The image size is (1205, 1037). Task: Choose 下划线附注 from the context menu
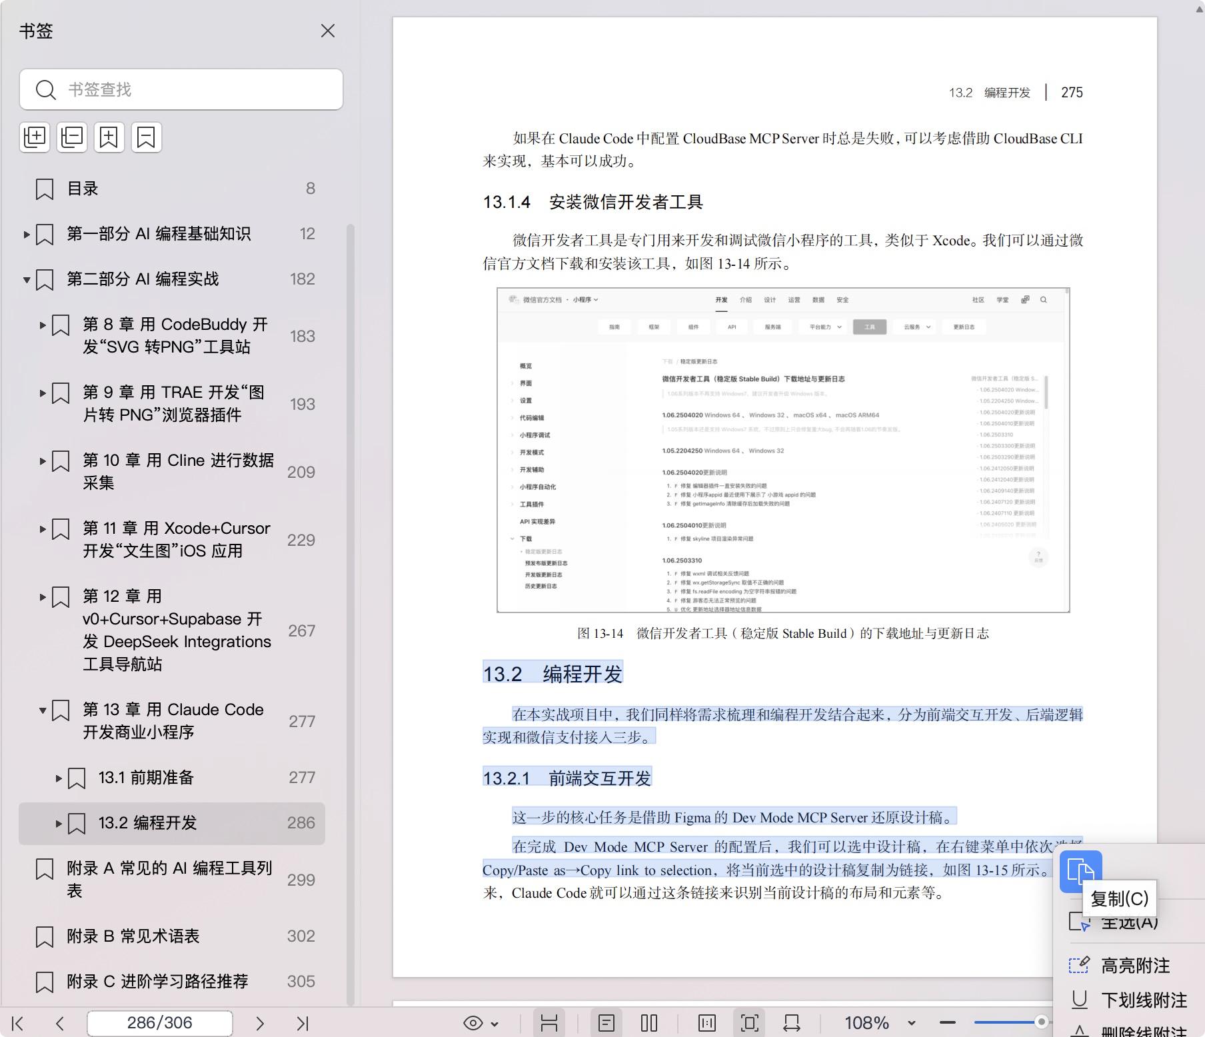point(1144,1000)
